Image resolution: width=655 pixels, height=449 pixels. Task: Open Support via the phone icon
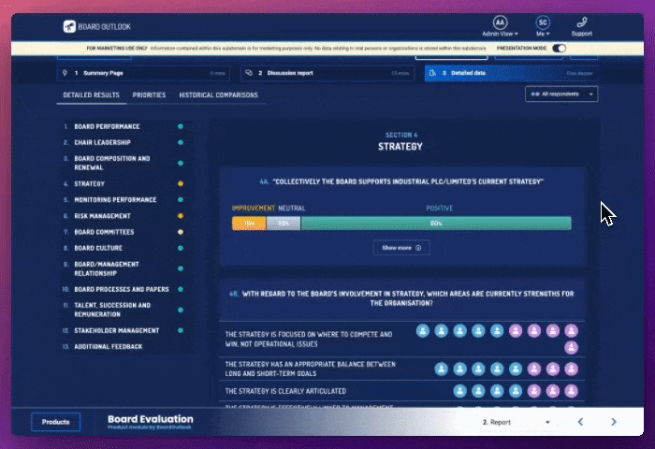582,22
